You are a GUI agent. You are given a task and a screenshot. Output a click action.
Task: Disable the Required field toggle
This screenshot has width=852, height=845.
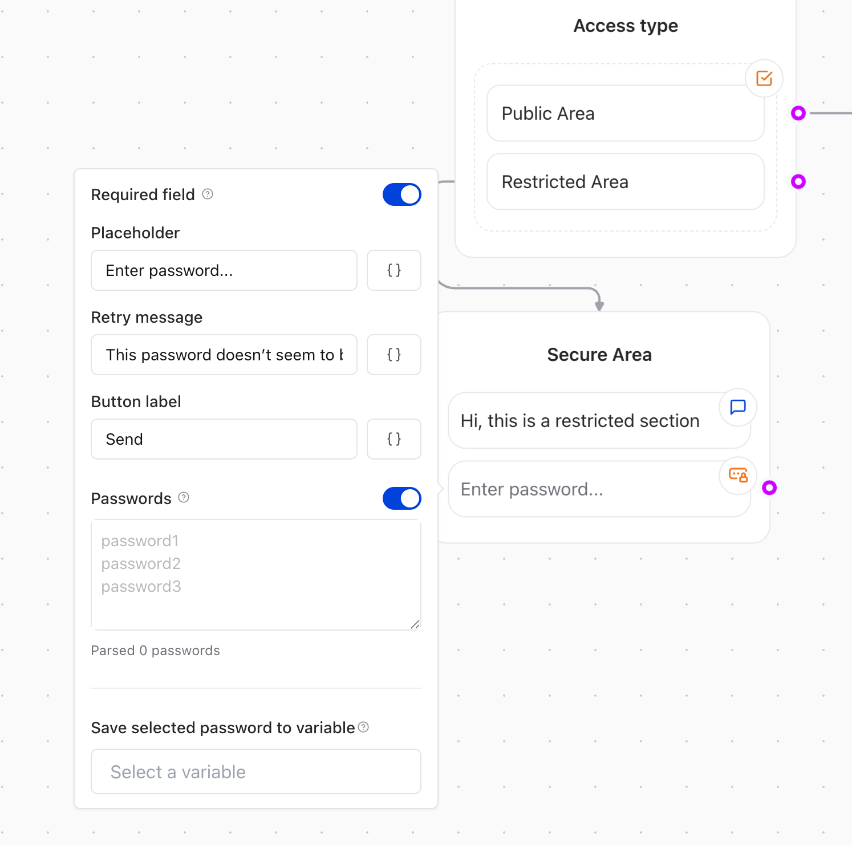pos(401,194)
